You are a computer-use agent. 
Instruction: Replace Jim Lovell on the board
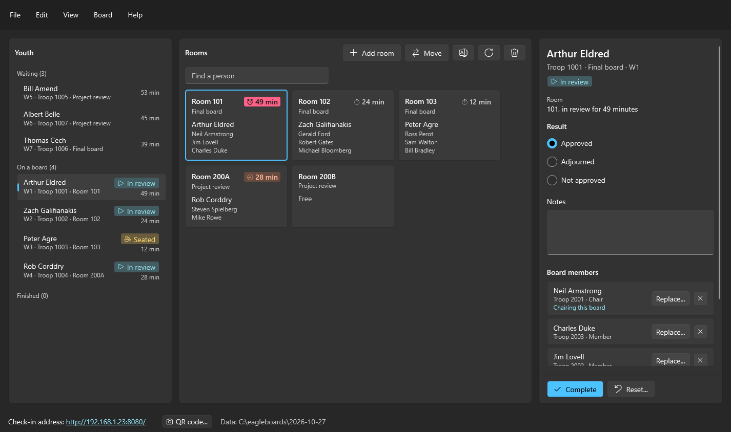click(x=671, y=360)
